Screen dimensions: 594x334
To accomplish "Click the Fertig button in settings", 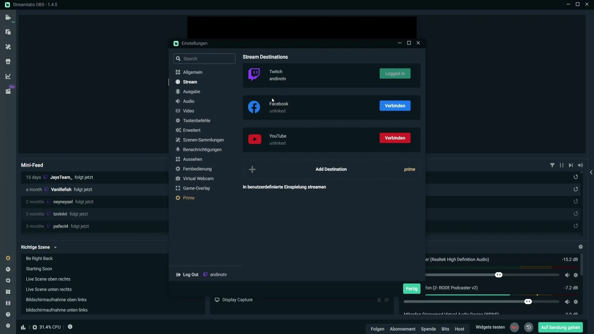I will coord(411,289).
